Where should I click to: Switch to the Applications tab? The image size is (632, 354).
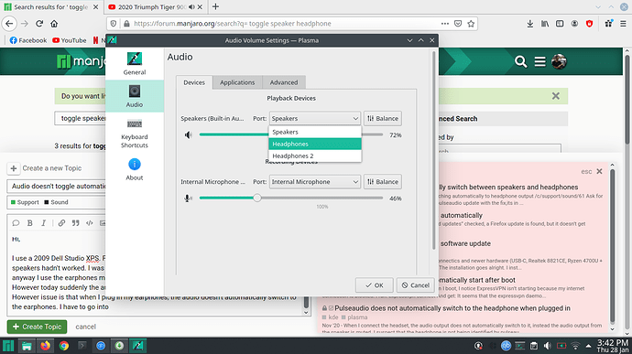point(237,82)
